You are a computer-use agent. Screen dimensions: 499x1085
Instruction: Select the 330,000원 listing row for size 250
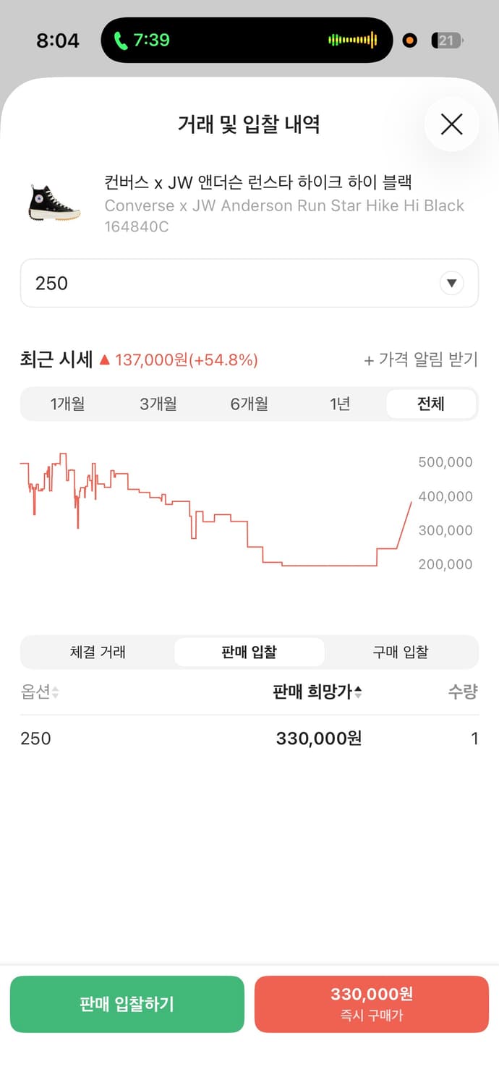coord(249,739)
